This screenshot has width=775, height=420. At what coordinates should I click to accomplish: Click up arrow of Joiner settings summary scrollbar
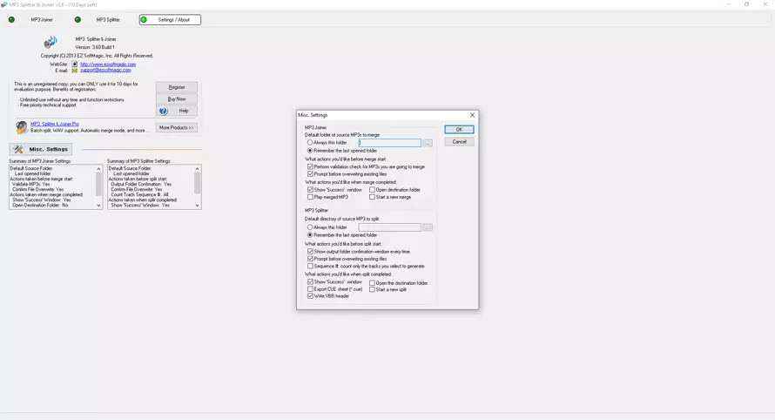[98, 169]
